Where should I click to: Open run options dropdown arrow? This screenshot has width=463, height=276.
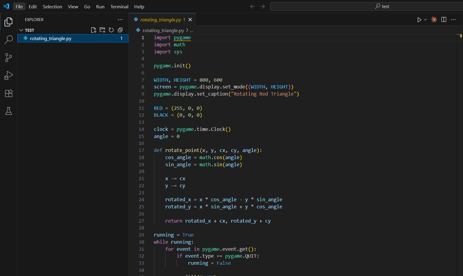tap(425, 20)
